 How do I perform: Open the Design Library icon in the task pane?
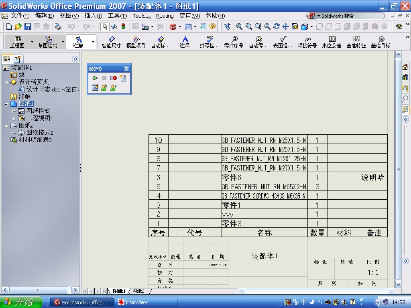(x=405, y=77)
